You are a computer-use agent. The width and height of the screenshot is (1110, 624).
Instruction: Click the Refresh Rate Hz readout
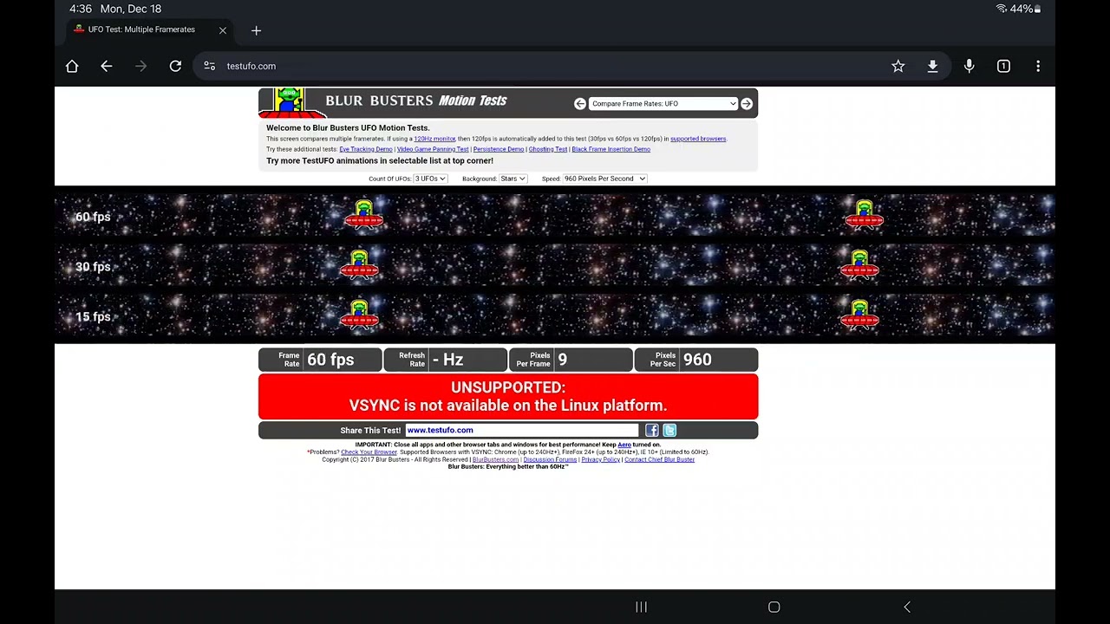click(x=446, y=360)
